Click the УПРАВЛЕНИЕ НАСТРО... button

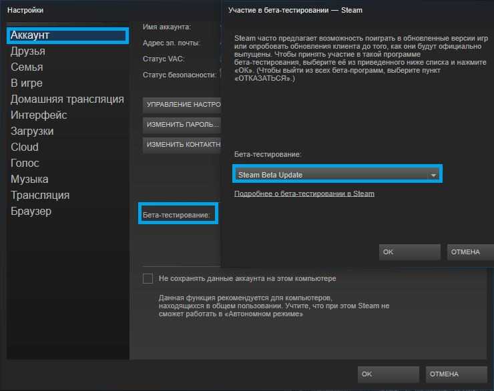(x=182, y=105)
